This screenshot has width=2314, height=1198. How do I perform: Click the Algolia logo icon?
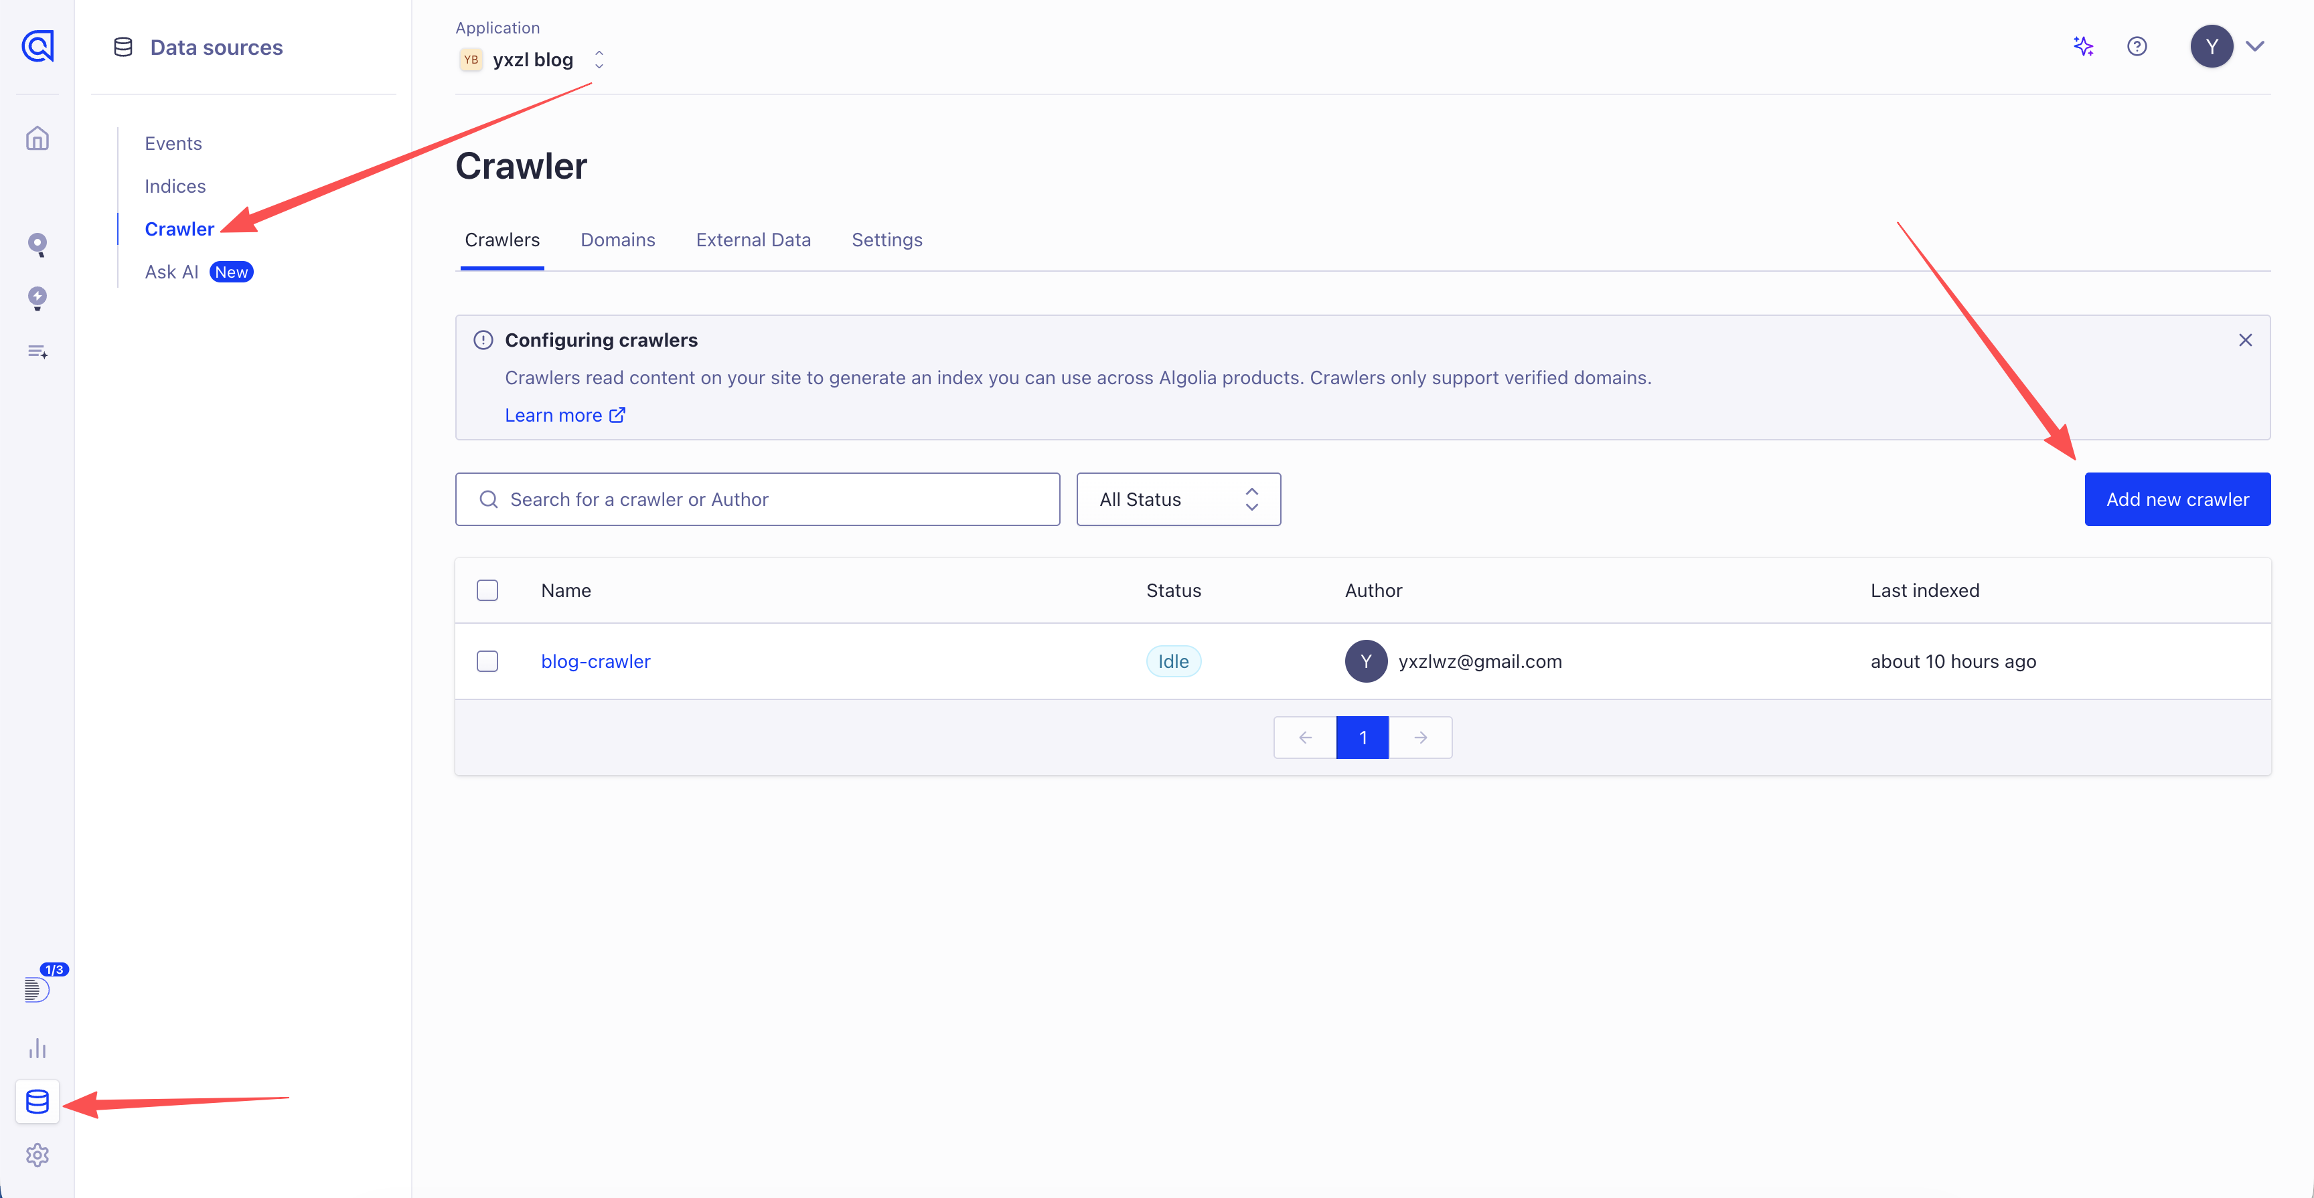(x=37, y=46)
